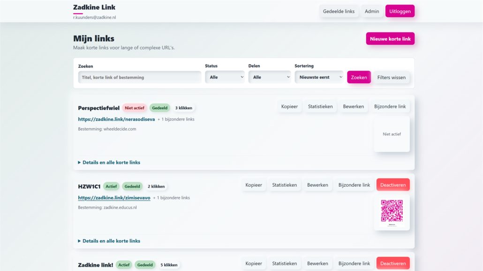The image size is (483, 271).
Task: Click Bewerken for Zadkine link!
Action: [x=317, y=264]
